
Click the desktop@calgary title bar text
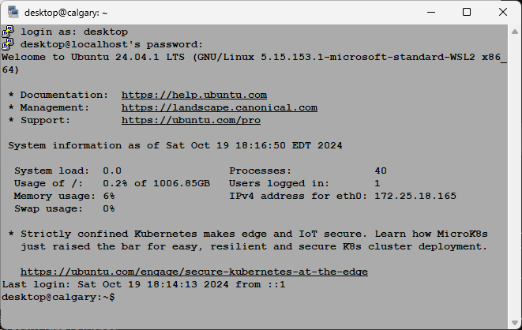coord(66,13)
